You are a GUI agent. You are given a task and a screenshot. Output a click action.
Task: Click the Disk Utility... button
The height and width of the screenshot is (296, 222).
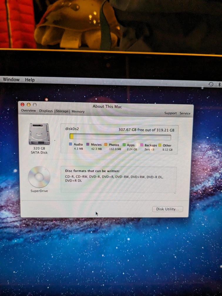167,209
